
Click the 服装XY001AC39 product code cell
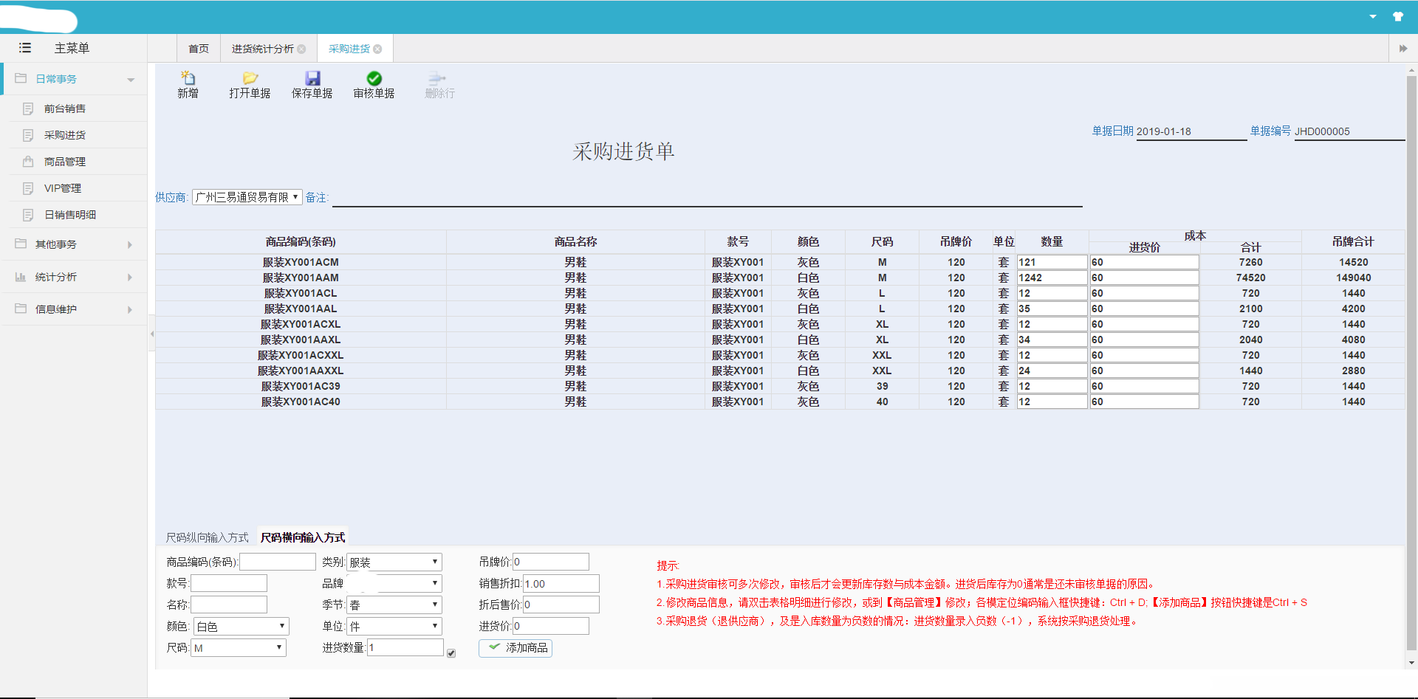click(301, 386)
